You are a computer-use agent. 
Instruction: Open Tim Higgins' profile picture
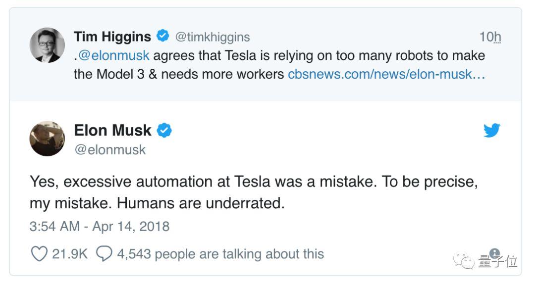click(47, 45)
